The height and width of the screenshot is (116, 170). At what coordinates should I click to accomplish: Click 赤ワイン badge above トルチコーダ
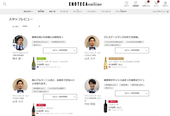click(x=113, y=101)
